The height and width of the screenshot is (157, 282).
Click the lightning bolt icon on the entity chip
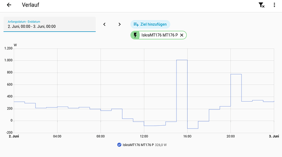pyautogui.click(x=135, y=35)
